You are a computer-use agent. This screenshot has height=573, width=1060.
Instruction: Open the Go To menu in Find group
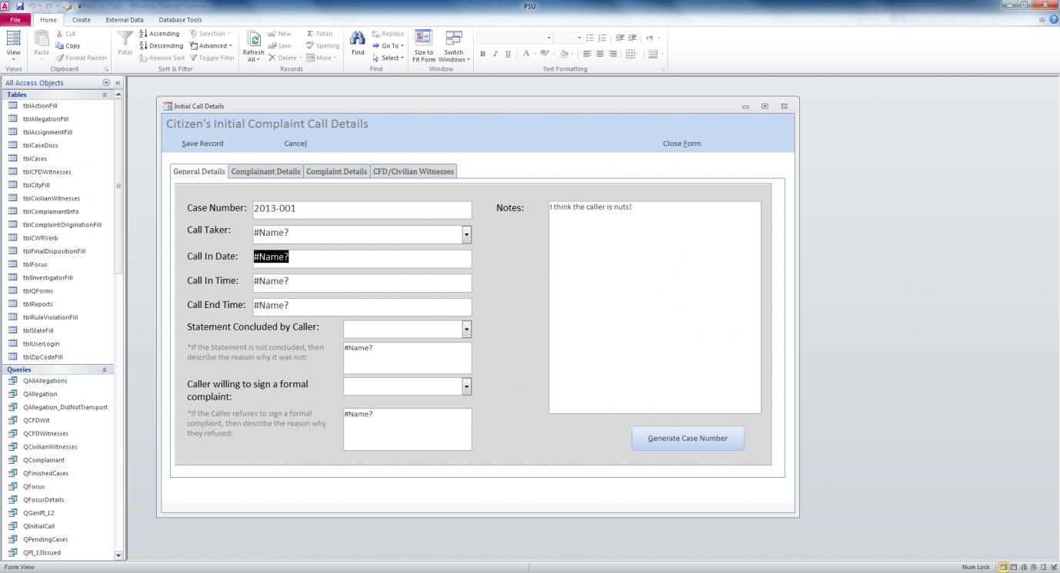point(388,45)
